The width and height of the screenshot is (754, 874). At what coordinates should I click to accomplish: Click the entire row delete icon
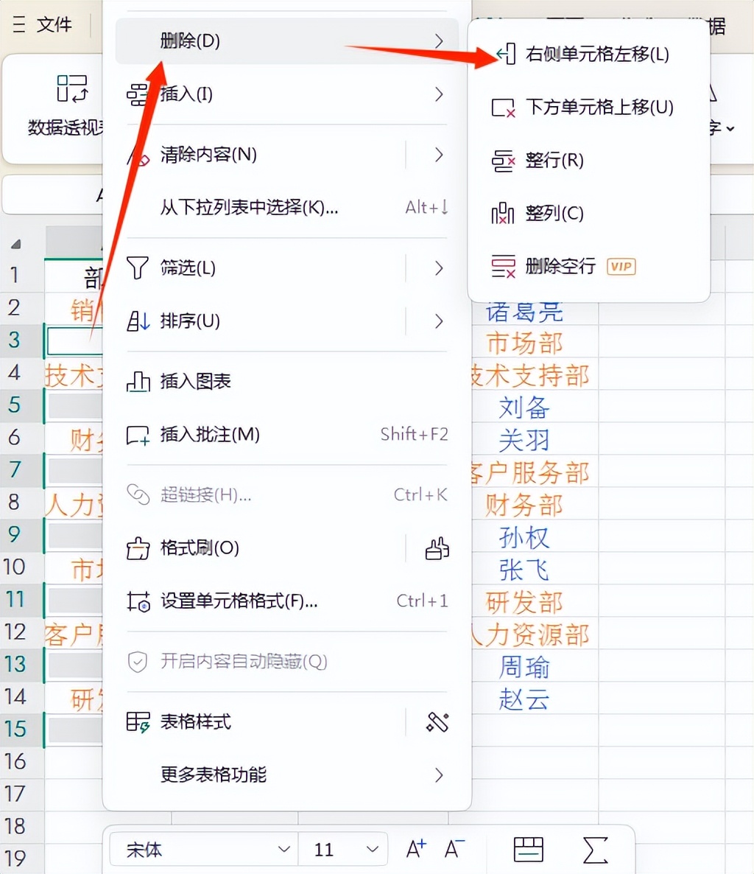tap(503, 161)
